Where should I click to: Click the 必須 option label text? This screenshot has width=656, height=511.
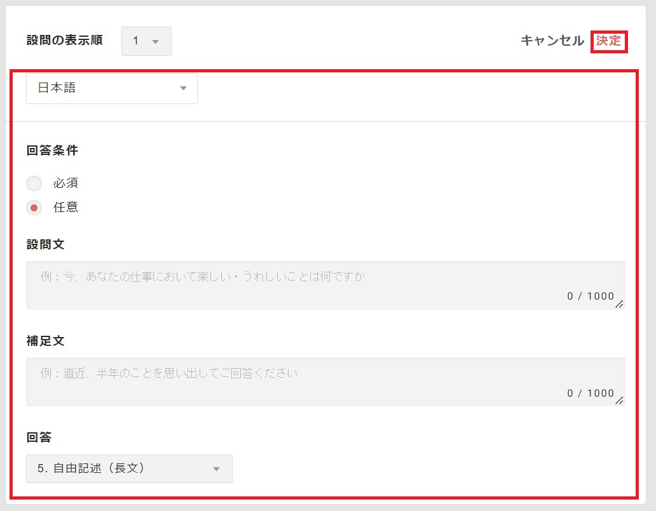[x=66, y=183]
